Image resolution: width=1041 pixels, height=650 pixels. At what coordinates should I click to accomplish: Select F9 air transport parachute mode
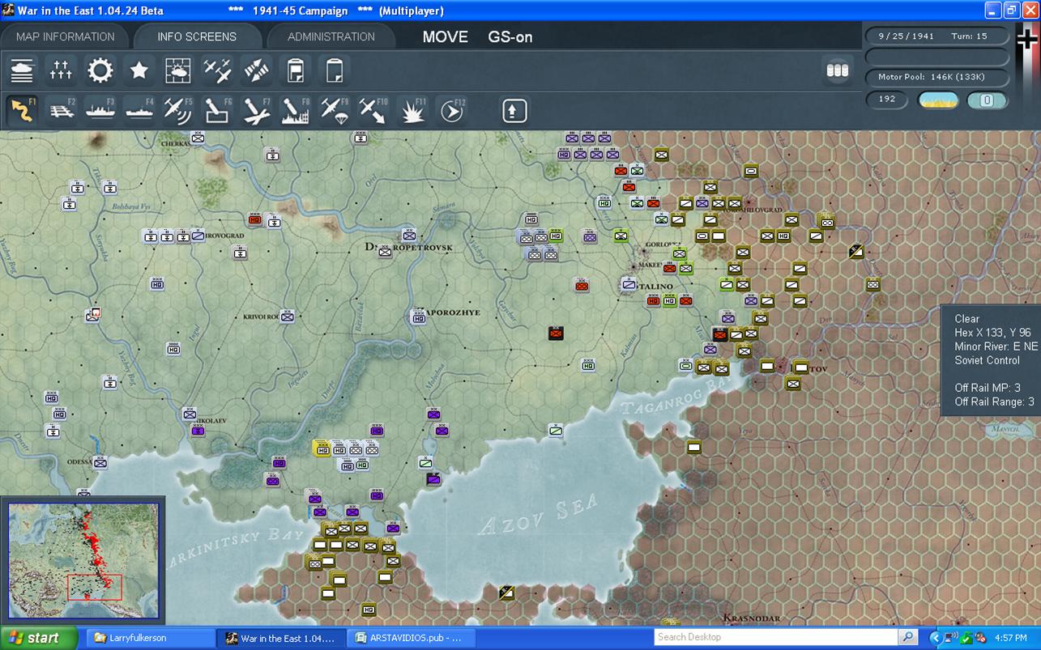(335, 110)
